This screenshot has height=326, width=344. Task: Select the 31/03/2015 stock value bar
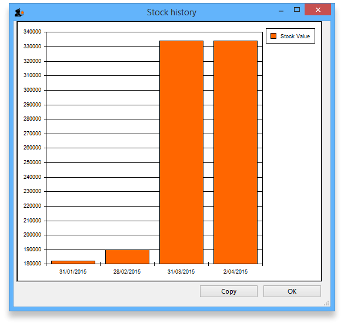click(x=182, y=152)
